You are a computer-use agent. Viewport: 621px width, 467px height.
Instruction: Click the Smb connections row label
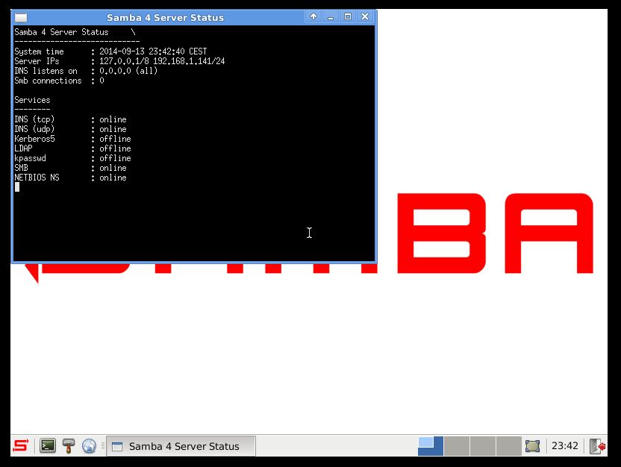click(x=48, y=81)
